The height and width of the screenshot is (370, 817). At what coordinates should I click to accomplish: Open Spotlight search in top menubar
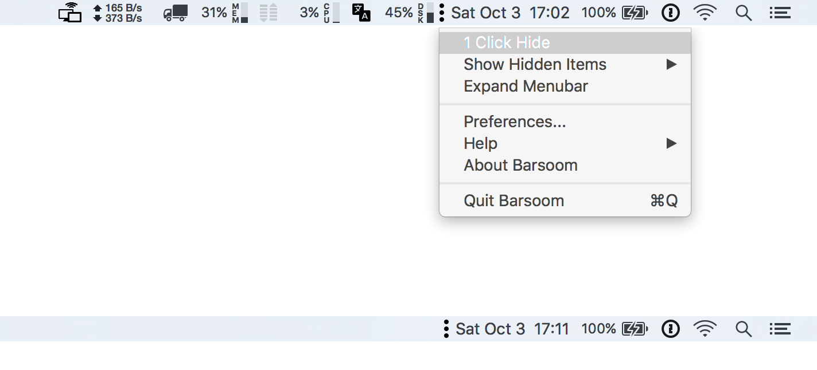[744, 13]
